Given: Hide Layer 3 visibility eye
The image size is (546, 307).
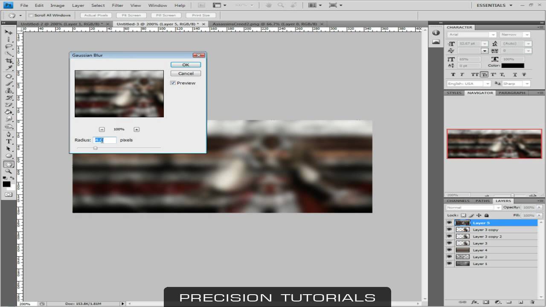Looking at the screenshot, I should (x=449, y=243).
